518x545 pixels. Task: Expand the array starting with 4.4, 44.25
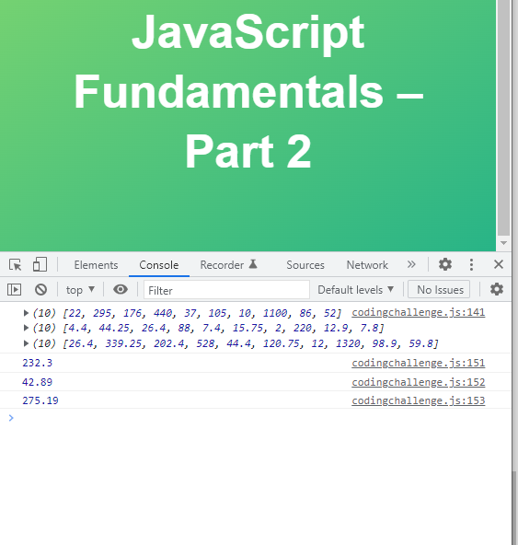(26, 328)
